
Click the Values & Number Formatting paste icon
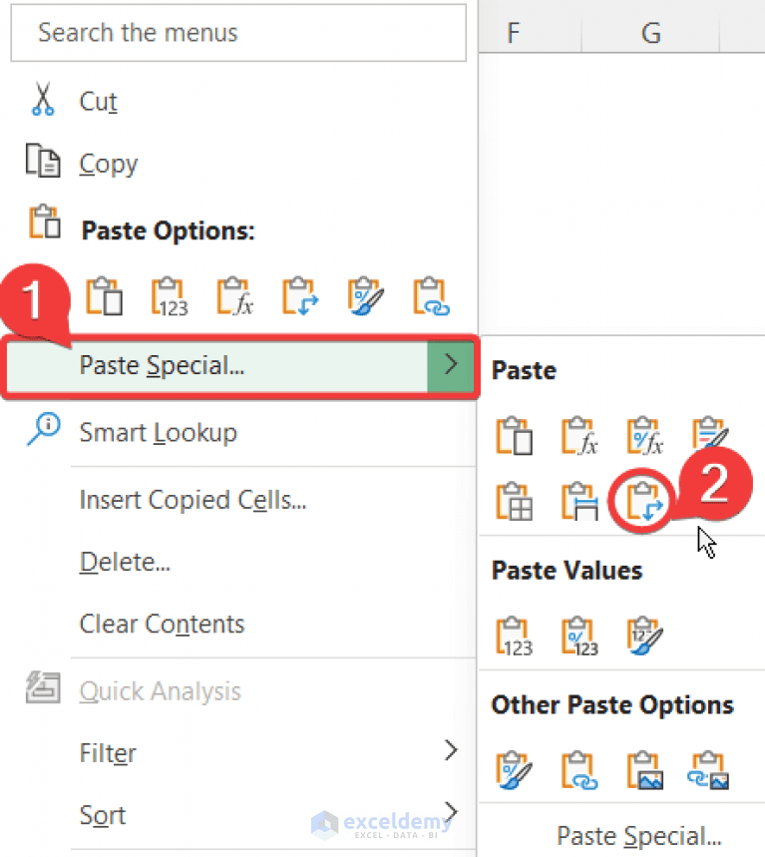578,636
